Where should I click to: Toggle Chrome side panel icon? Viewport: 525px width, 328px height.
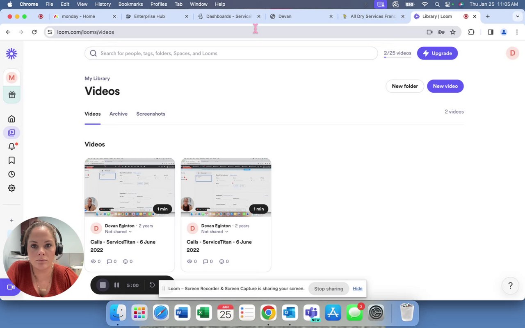pyautogui.click(x=491, y=32)
